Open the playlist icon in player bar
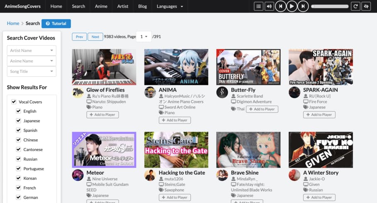The width and height of the screenshot is (377, 203). click(258, 6)
